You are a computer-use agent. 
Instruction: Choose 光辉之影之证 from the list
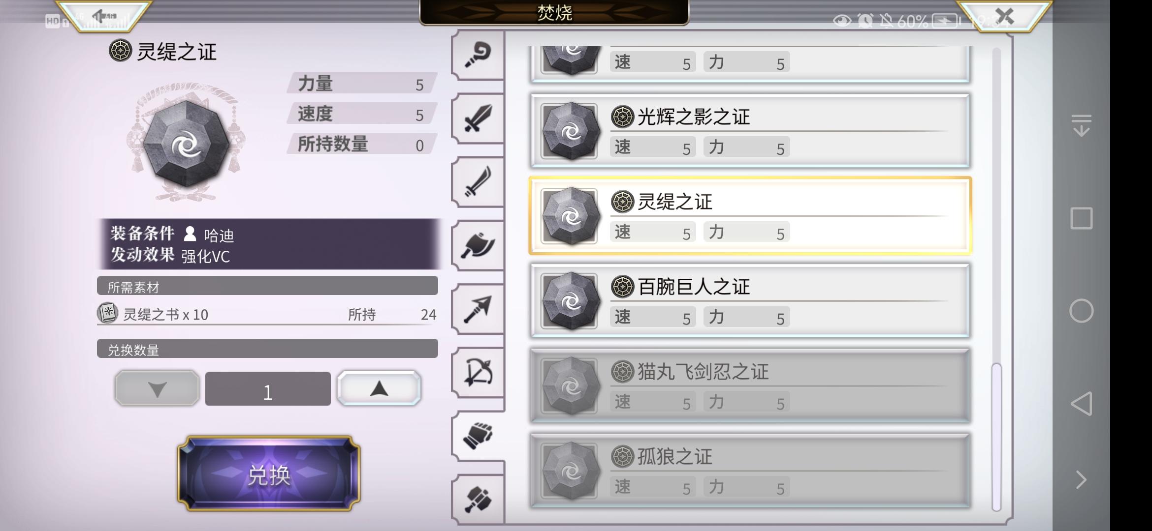click(750, 131)
